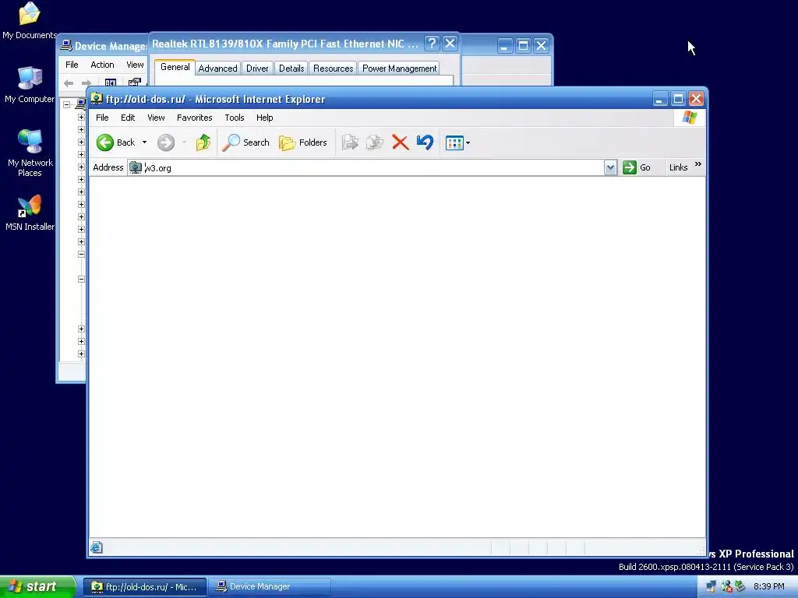798x598 pixels.
Task: Click the tray icon with the red X
Action: 726,587
